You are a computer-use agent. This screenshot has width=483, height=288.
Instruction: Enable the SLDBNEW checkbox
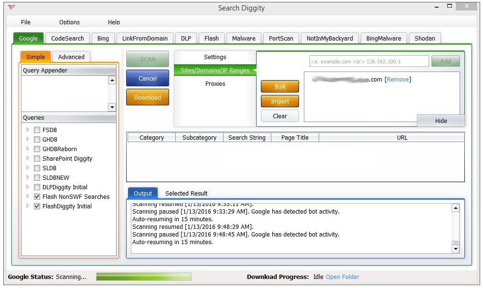click(37, 178)
